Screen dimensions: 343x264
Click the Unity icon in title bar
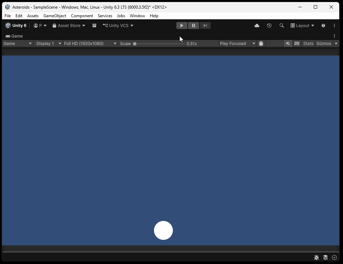coord(8,7)
